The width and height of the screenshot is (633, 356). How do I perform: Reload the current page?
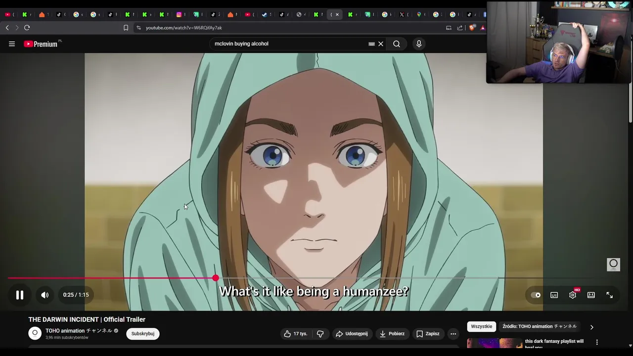tap(27, 28)
